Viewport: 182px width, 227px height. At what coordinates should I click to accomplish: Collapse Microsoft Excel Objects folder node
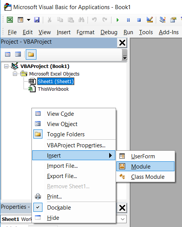click(x=15, y=74)
